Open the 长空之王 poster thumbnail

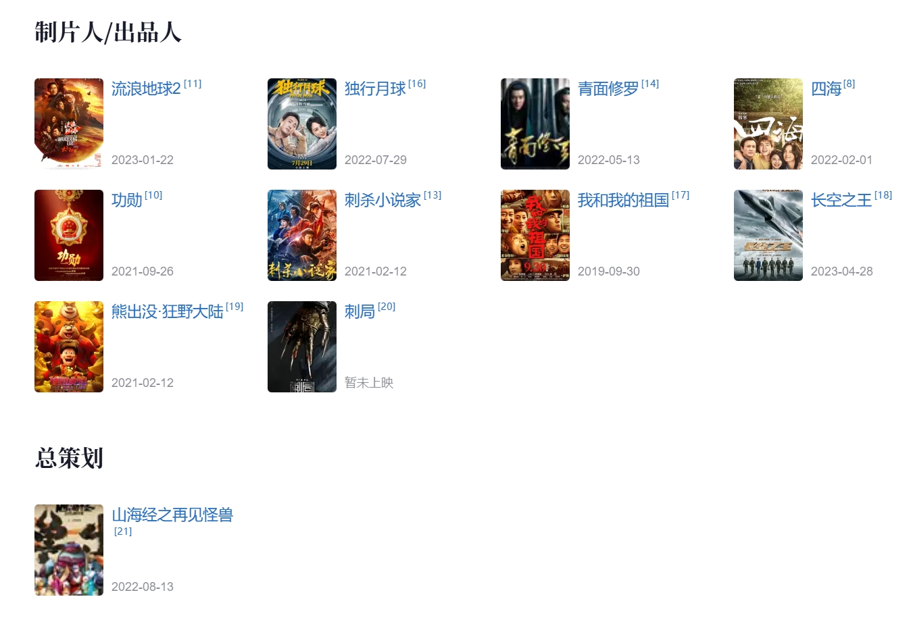[x=768, y=235]
